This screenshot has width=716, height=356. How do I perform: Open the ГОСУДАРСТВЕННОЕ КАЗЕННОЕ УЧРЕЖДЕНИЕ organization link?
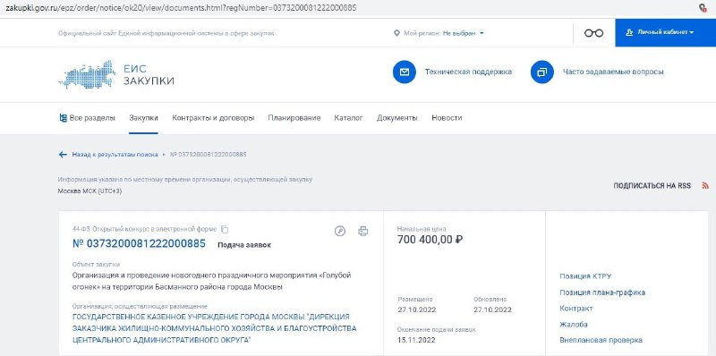pos(215,328)
